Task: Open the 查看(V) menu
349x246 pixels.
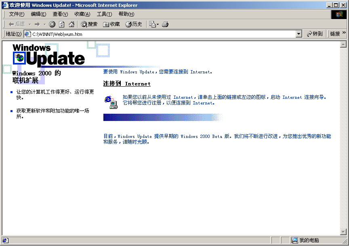Action: pyautogui.click(x=60, y=14)
